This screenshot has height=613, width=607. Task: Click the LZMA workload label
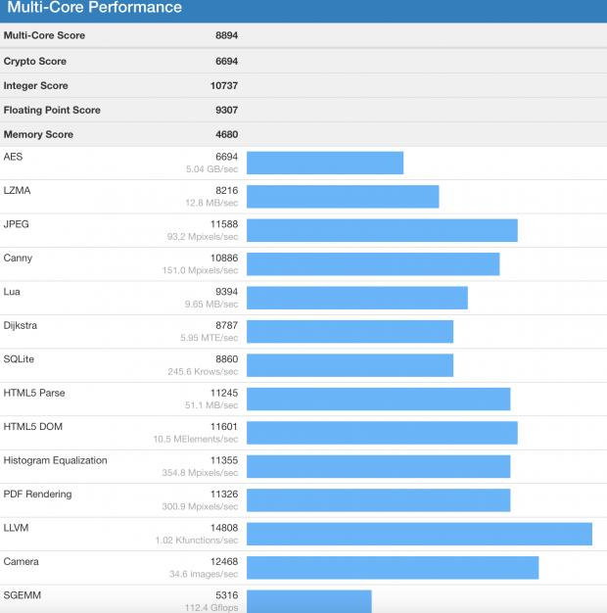coord(17,190)
